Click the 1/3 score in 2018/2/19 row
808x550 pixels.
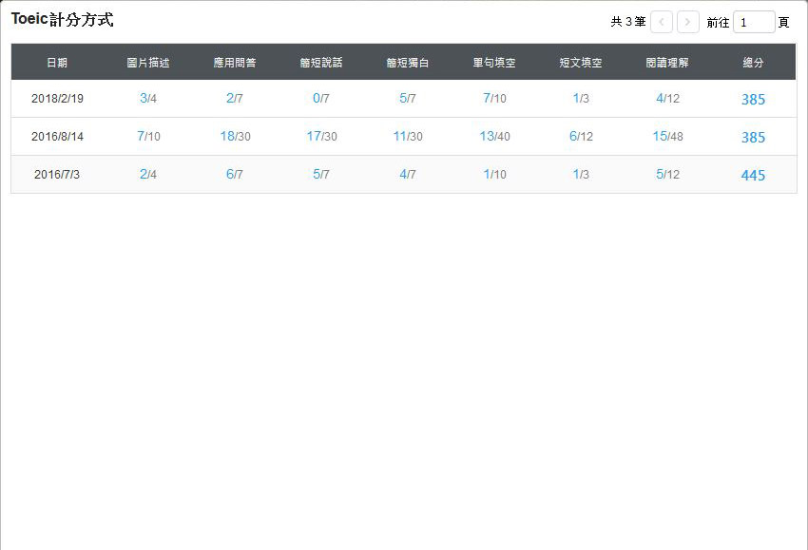581,99
